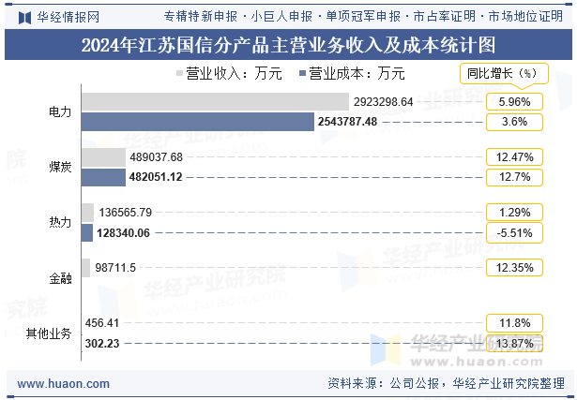Click the -5.51% growth box
577x400 pixels.
(x=514, y=233)
